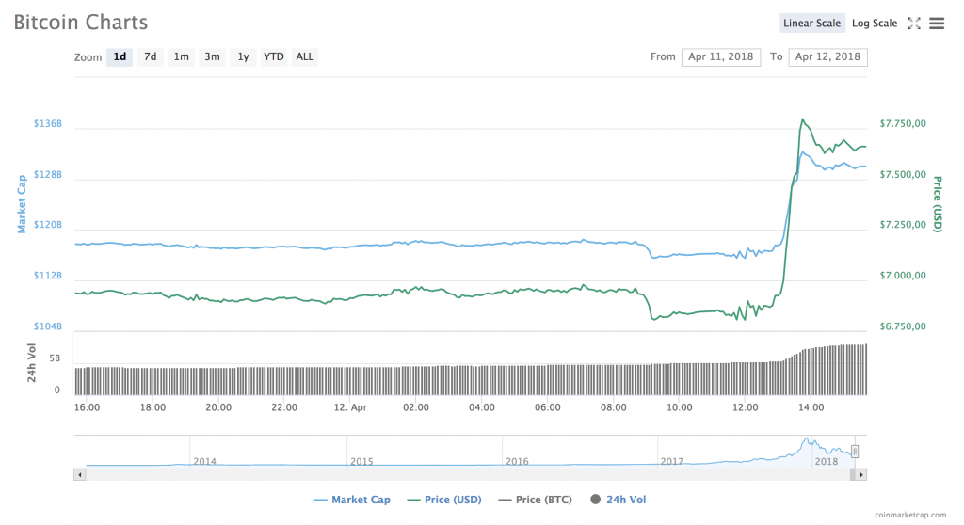
Task: Open the chart hamburger menu
Action: (937, 24)
